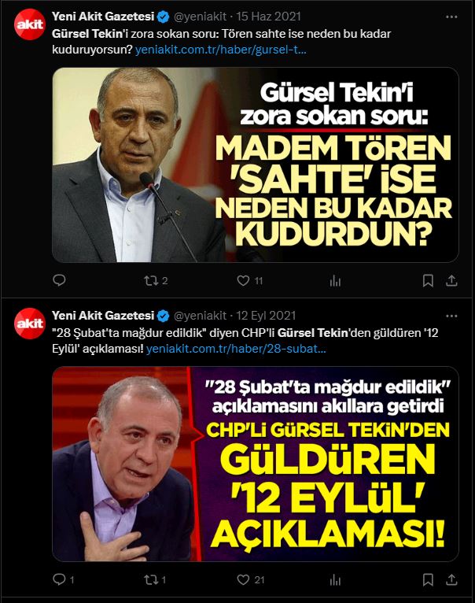Screen dimensions: 475x603
Task: Open more options for the 15 Haz tweet
Action: click(x=451, y=17)
